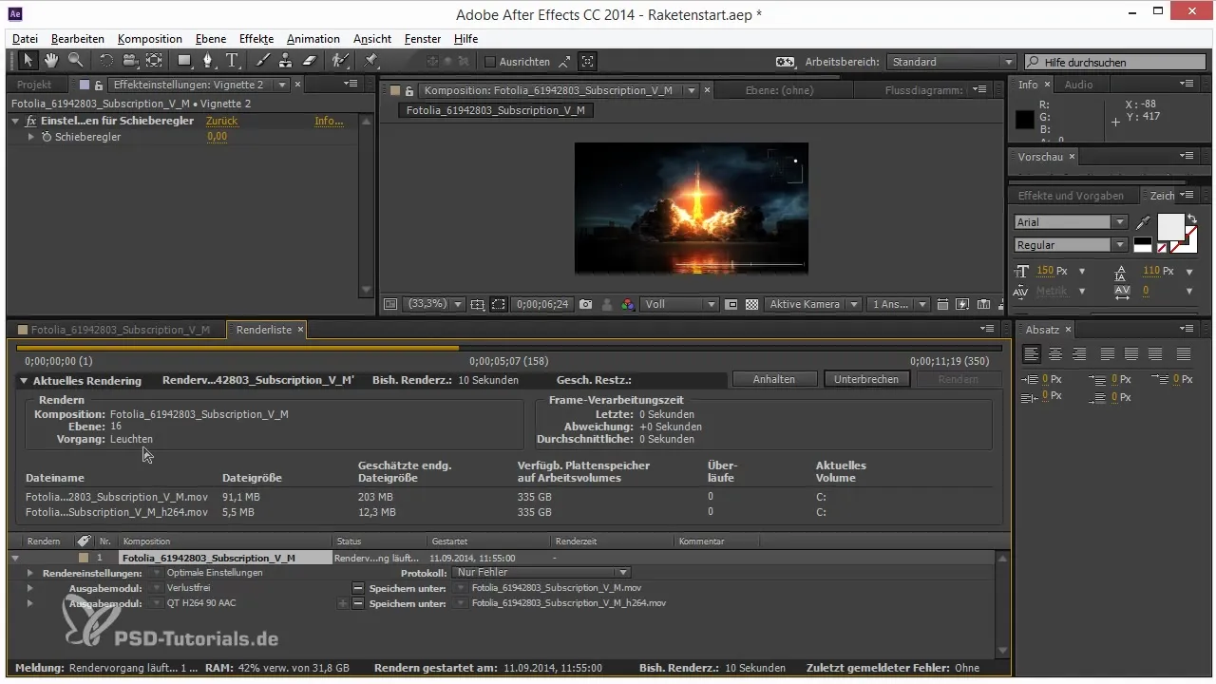Image resolution: width=1216 pixels, height=684 pixels.
Task: Click the RGB channel display icon
Action: click(x=627, y=305)
